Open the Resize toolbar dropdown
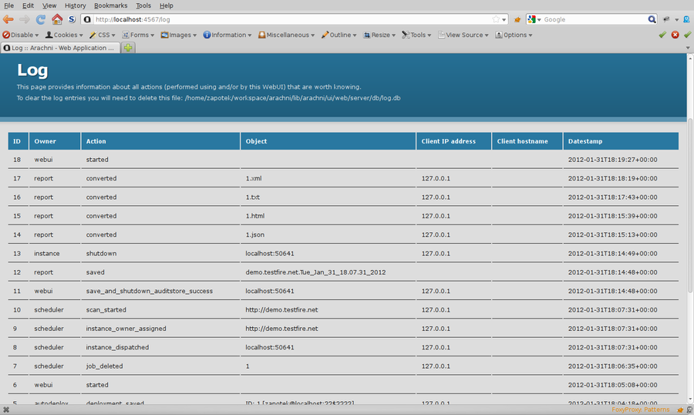This screenshot has height=415, width=694. pyautogui.click(x=379, y=35)
